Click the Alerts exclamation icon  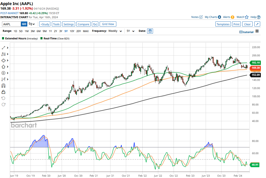click(233, 17)
